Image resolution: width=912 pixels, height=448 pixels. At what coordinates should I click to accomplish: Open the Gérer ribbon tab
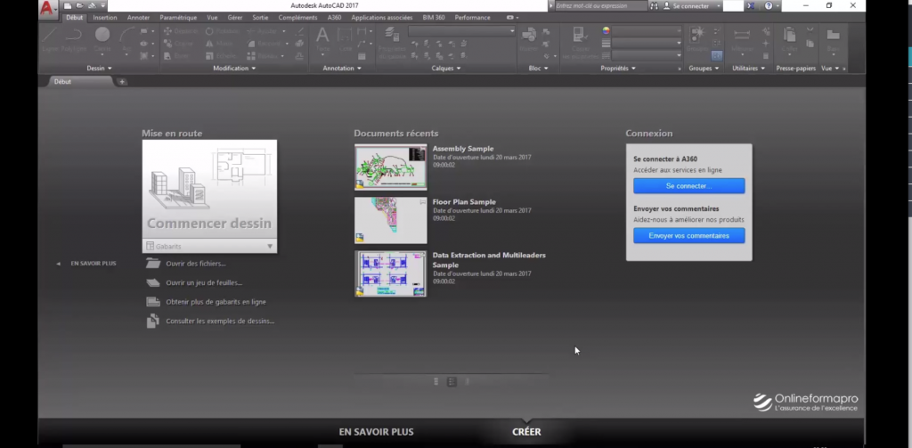(x=235, y=18)
